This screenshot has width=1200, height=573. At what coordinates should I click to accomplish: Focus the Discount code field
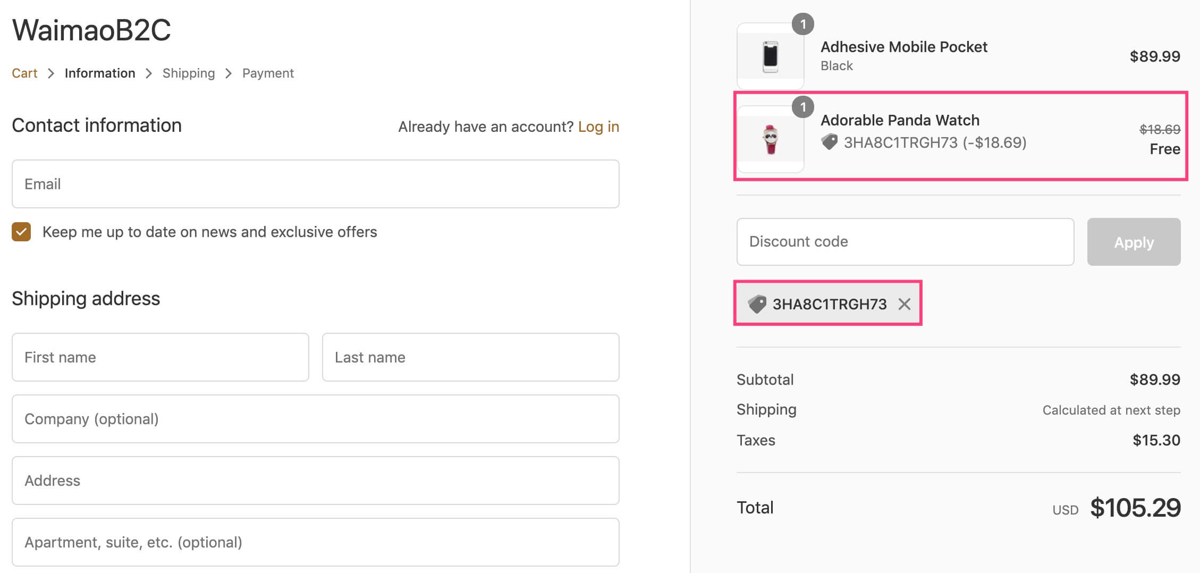(905, 242)
